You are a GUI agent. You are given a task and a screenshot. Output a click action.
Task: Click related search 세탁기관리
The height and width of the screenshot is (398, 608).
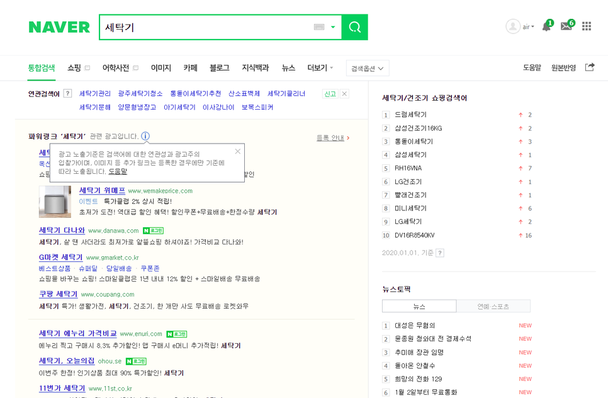[94, 93]
